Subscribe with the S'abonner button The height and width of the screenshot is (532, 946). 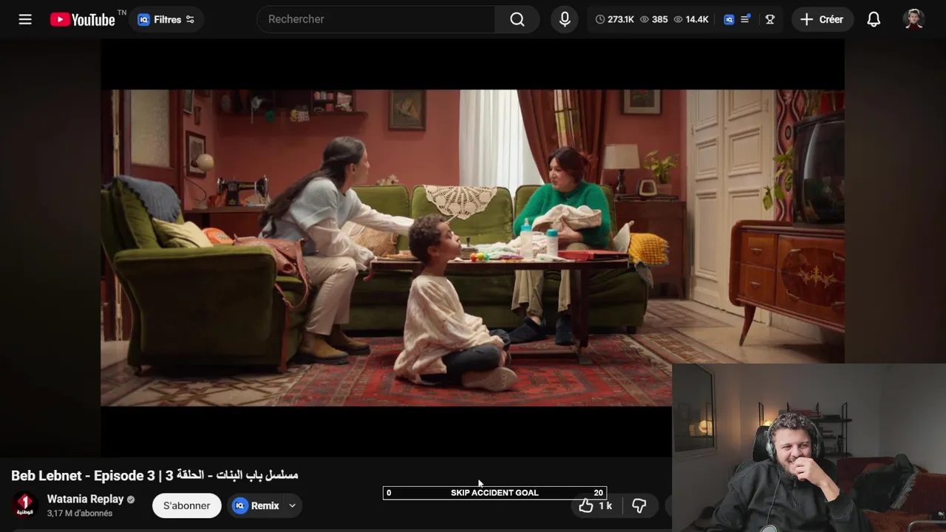187,505
